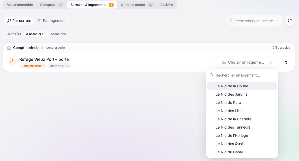This screenshot has width=299, height=161.
Task: Open the Codes d'accès tab
Action: pos(137,5)
